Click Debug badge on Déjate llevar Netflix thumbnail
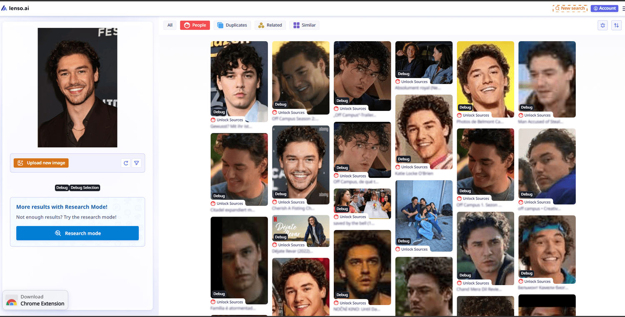 (x=280, y=237)
